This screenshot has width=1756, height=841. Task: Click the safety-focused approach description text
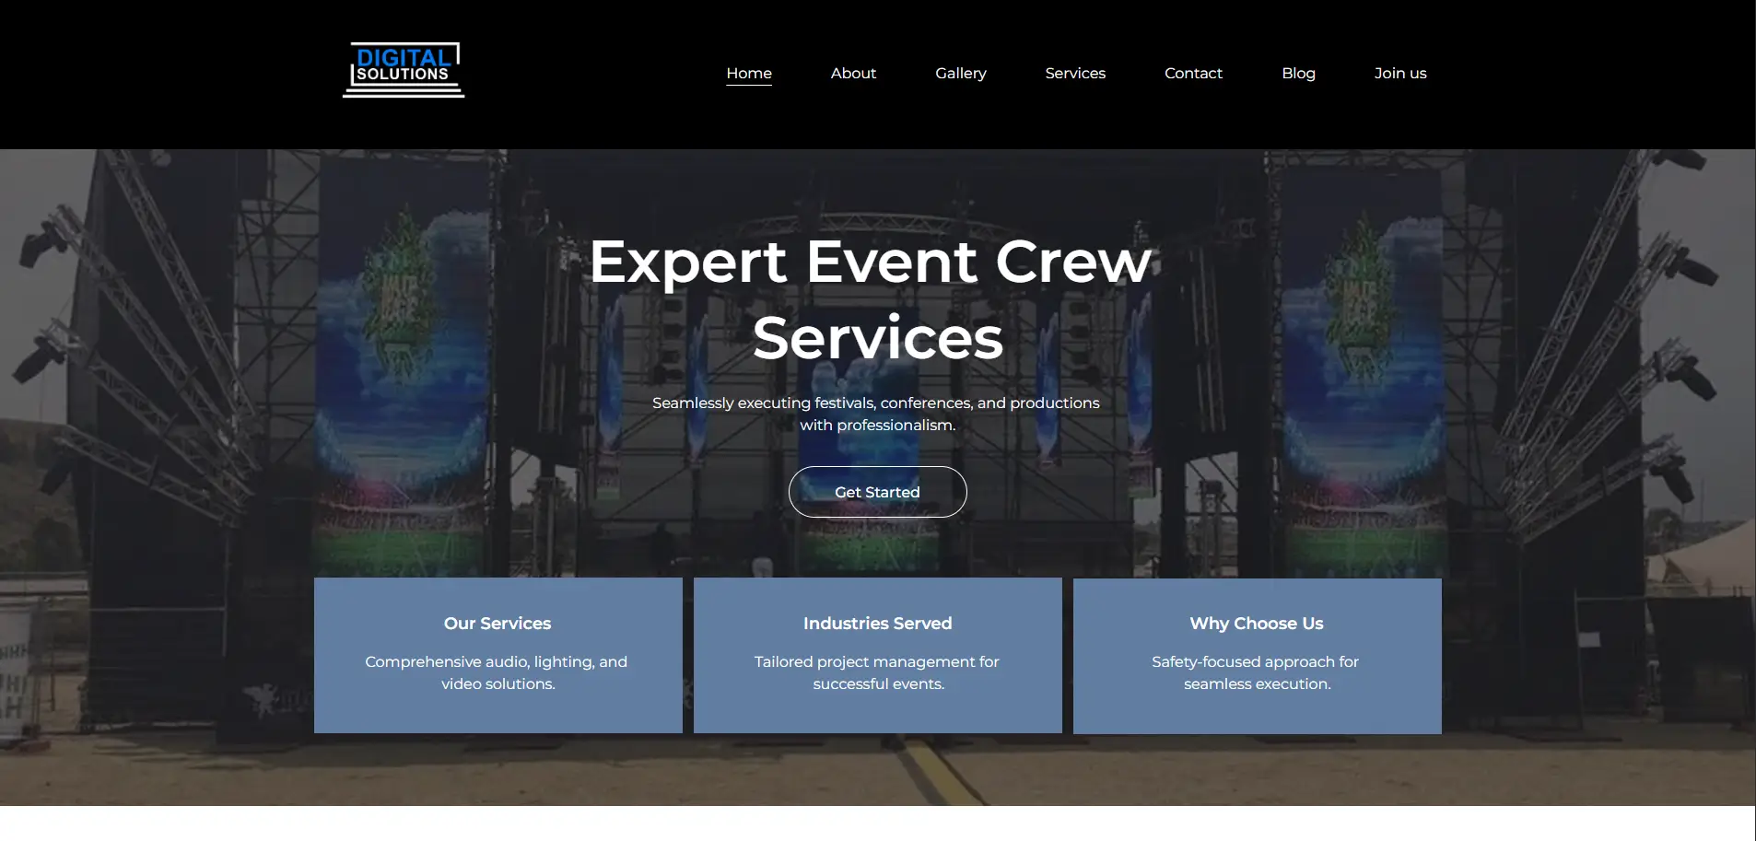coord(1256,672)
